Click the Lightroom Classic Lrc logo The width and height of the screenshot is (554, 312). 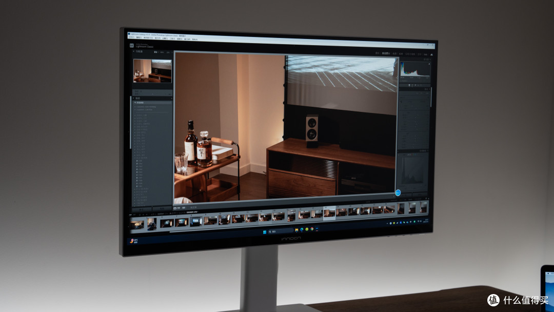(131, 45)
